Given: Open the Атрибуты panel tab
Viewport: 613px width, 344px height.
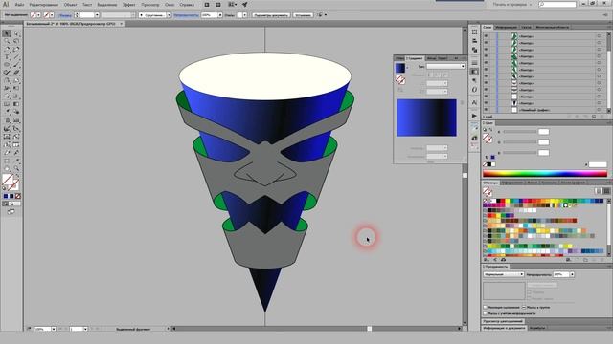Looking at the screenshot, I should 537,328.
